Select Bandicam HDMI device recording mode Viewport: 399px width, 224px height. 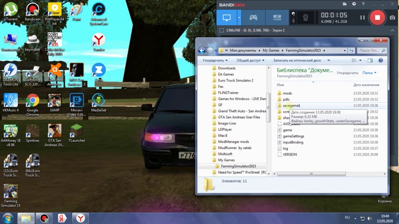click(x=277, y=18)
